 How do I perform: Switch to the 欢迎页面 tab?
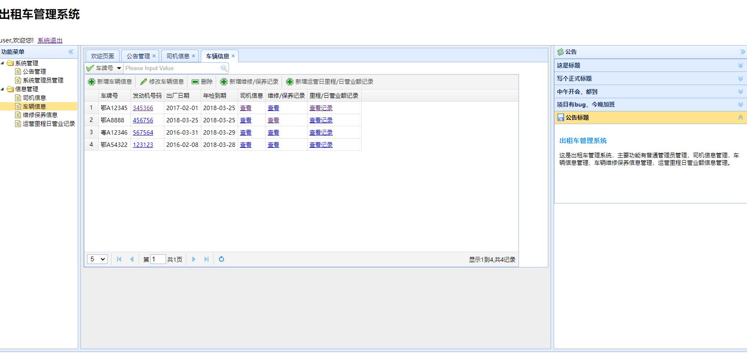pyautogui.click(x=102, y=56)
